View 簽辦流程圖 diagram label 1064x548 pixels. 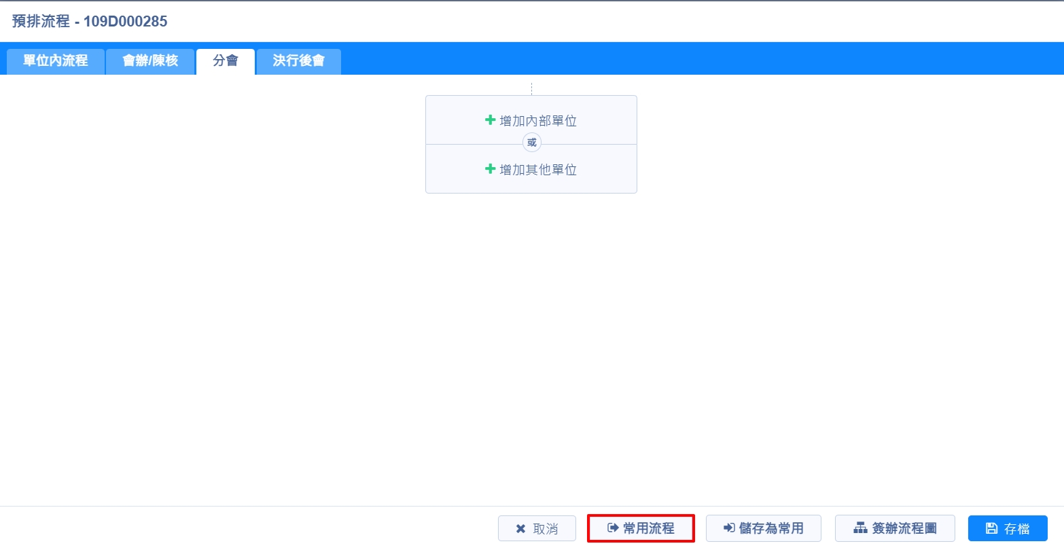904,528
